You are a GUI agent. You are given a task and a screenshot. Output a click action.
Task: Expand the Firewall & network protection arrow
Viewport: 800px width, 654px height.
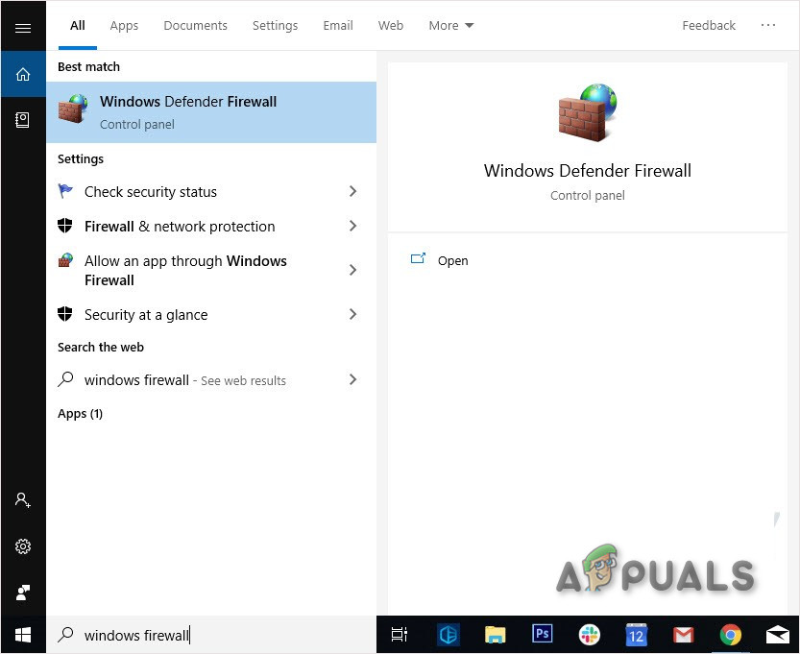point(352,226)
